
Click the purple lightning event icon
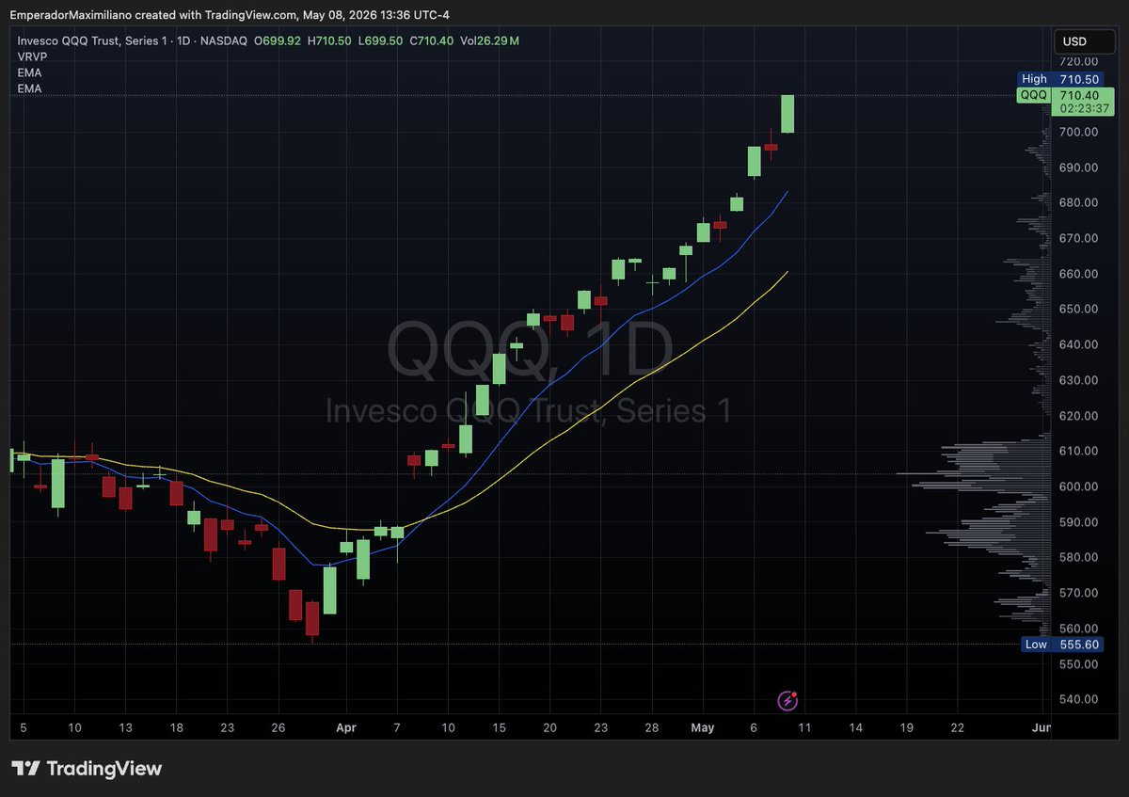click(788, 700)
